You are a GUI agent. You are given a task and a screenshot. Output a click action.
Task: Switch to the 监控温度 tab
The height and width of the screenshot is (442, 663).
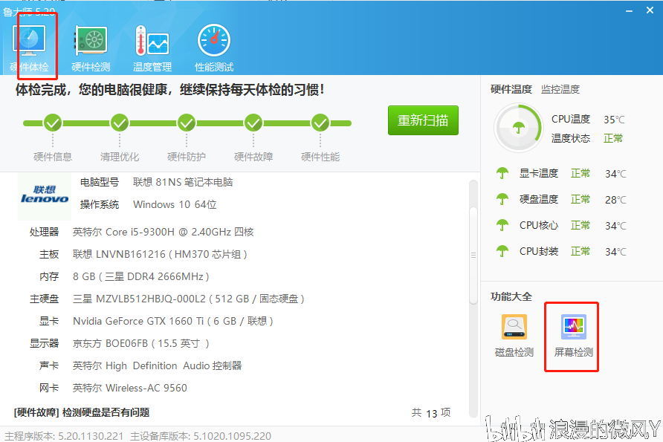[560, 89]
